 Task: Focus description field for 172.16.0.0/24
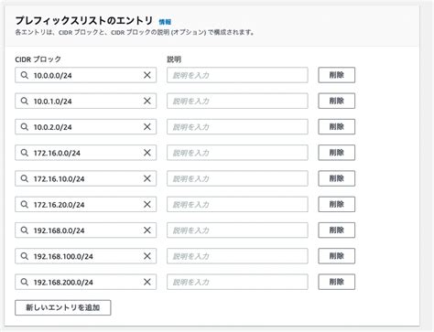[237, 153]
